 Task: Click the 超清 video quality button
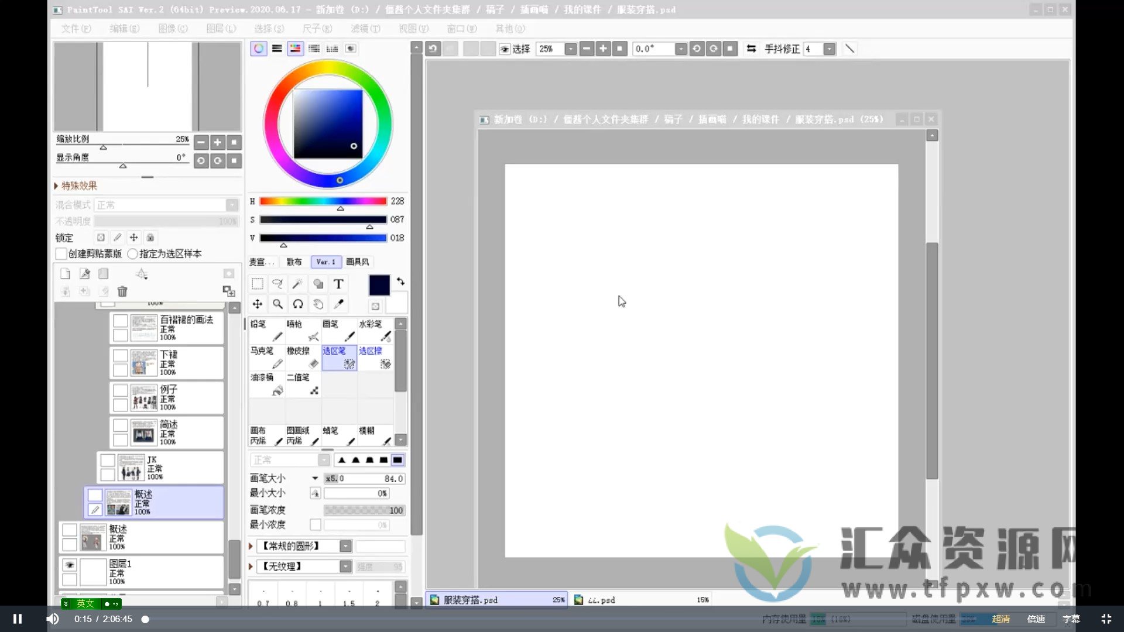click(1001, 619)
